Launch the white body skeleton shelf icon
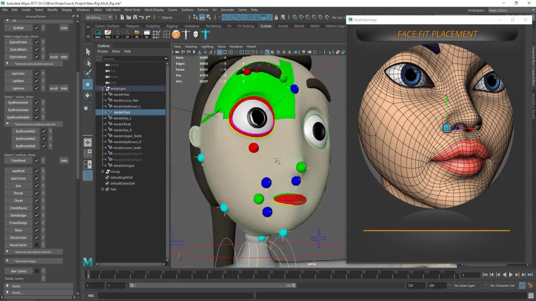The image size is (536, 301). tap(186, 34)
